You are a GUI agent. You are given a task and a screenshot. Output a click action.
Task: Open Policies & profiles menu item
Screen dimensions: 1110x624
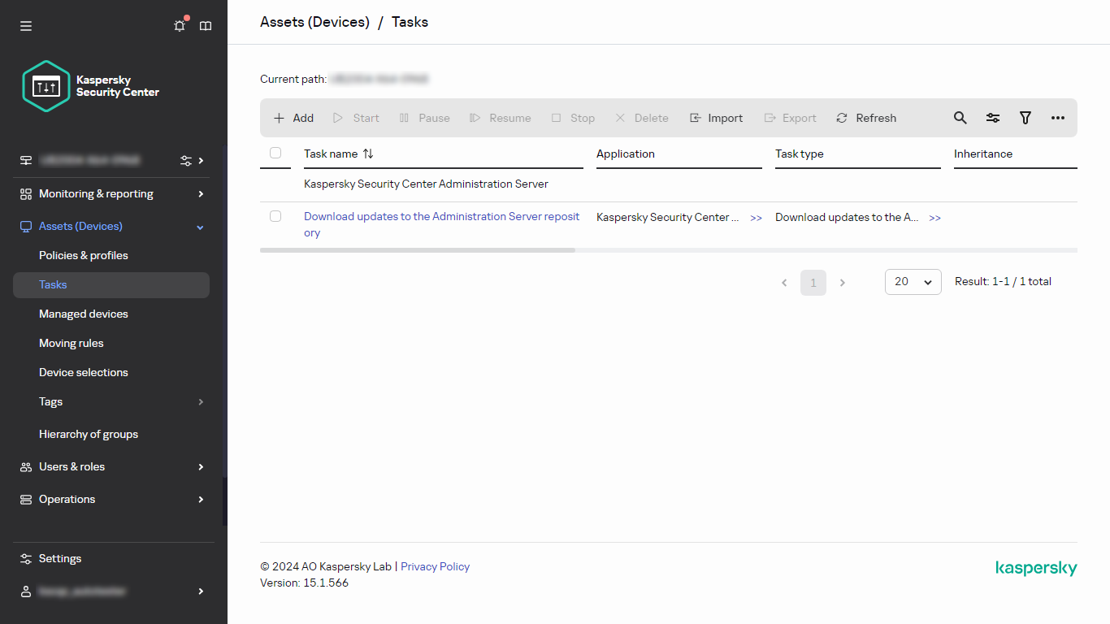point(84,255)
